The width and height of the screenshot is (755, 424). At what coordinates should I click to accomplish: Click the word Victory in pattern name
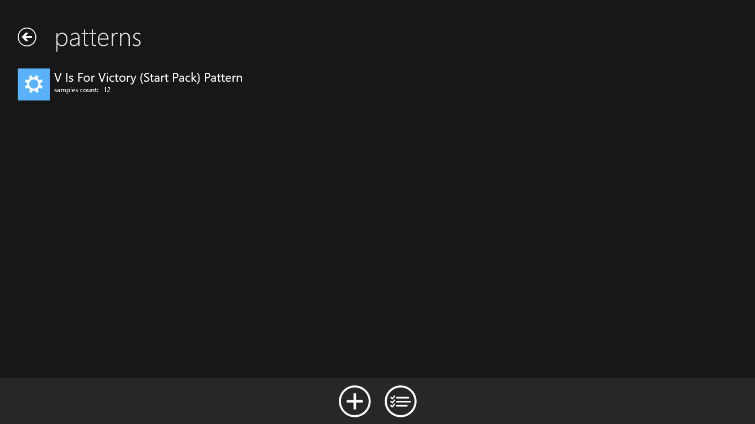(117, 78)
